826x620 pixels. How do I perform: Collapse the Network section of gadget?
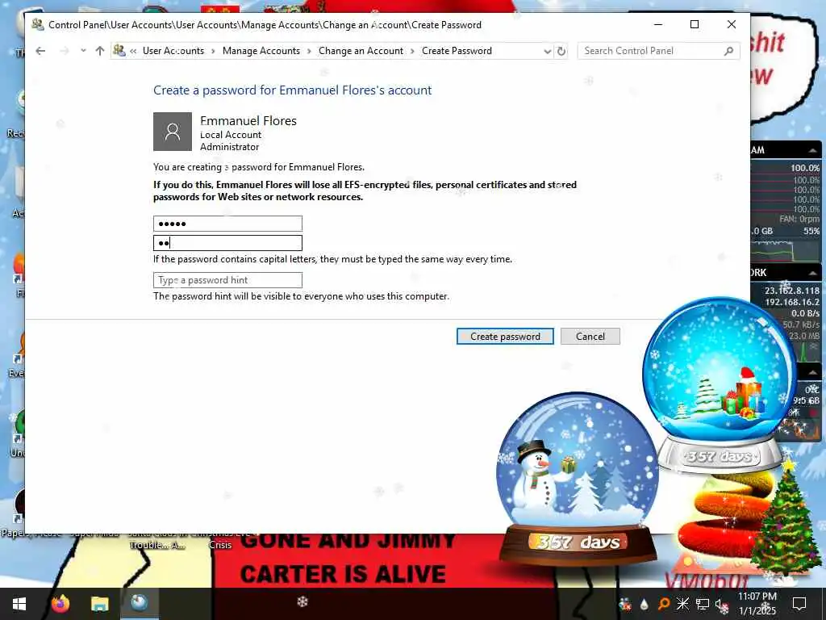click(813, 273)
